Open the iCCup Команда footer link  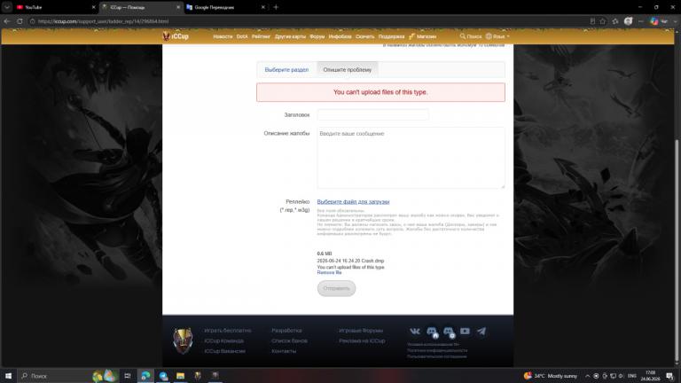click(224, 340)
